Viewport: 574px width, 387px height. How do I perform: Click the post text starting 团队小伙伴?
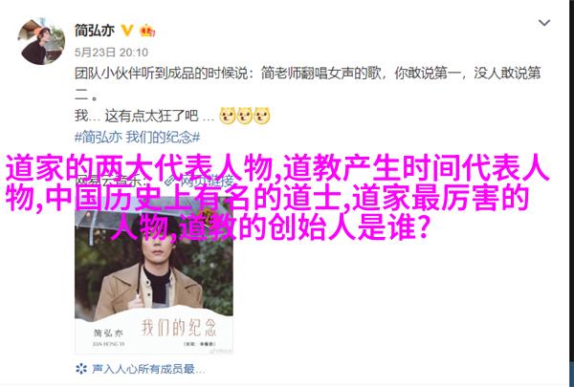coord(307,84)
